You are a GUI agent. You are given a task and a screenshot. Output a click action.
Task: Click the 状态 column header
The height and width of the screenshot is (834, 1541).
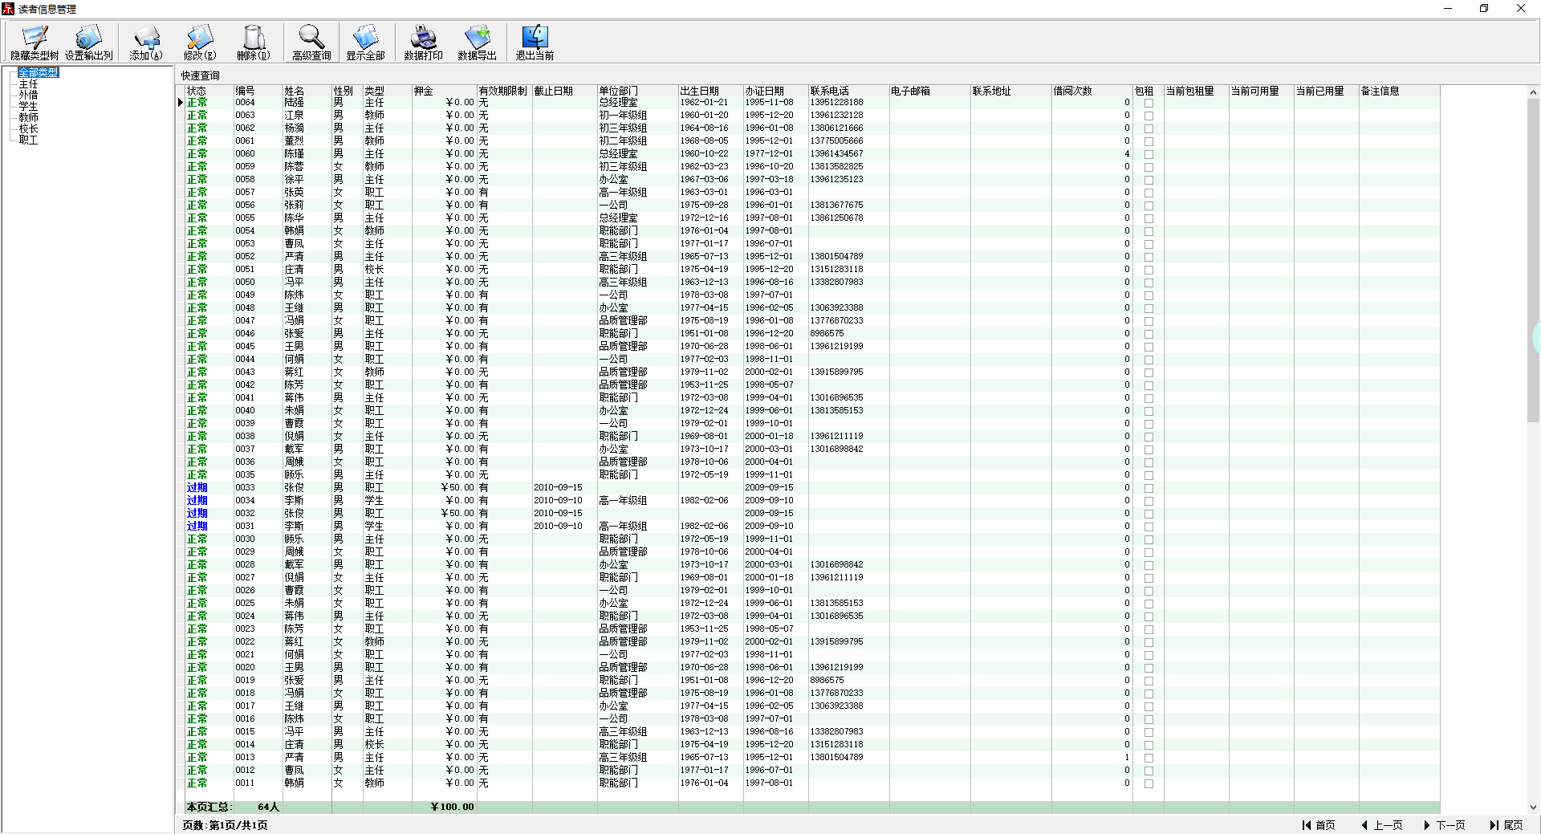point(209,91)
